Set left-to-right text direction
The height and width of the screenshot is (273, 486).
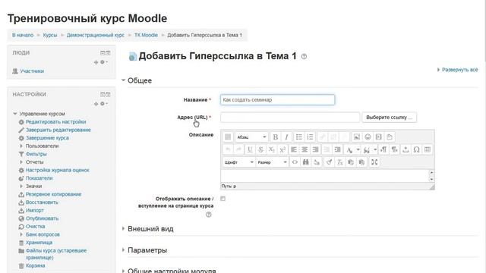(x=383, y=149)
